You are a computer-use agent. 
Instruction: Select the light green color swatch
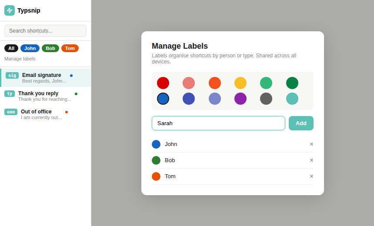click(266, 83)
